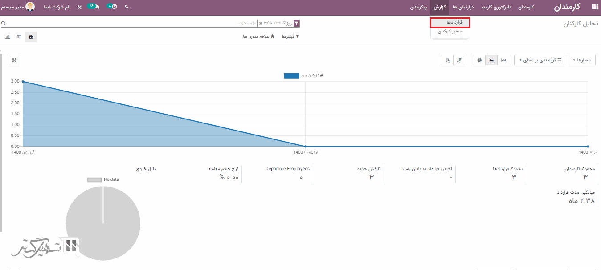The image size is (601, 270).
Task: Switch chart to bar chart mode
Action: point(504,60)
